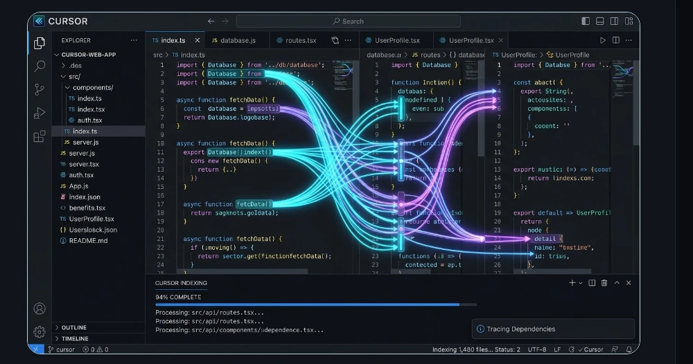This screenshot has width=693, height=364.
Task: Click the Cursor status bar item
Action: click(x=590, y=349)
